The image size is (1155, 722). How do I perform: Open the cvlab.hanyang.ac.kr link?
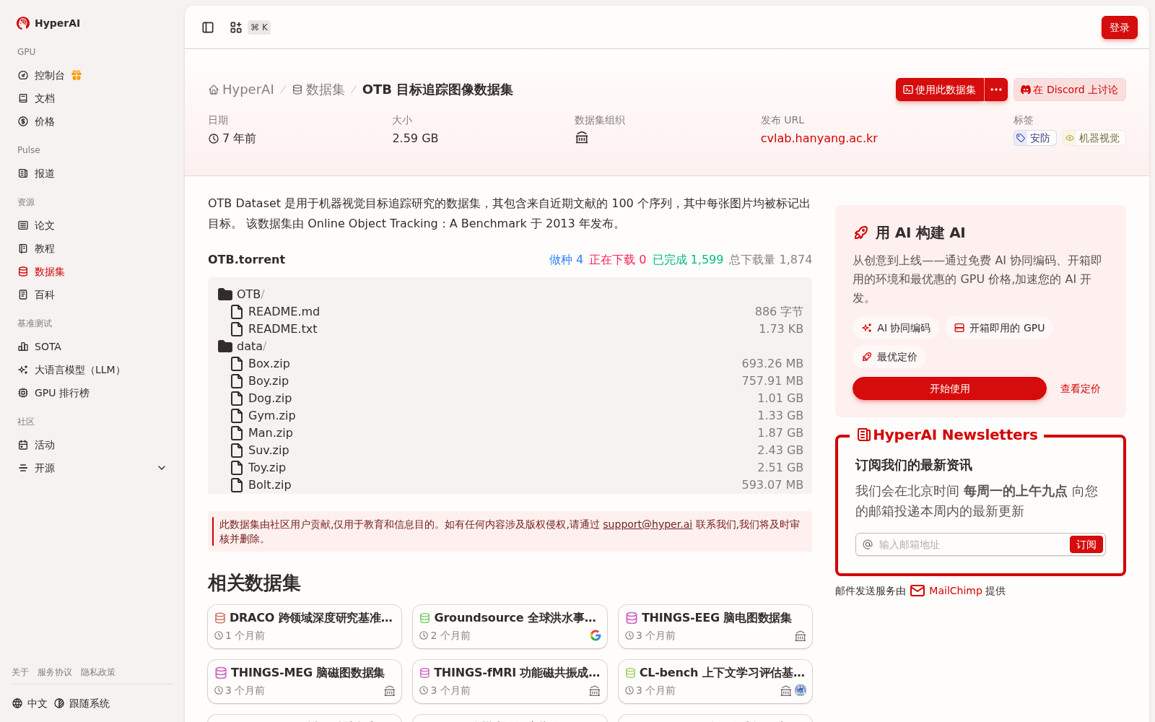click(x=819, y=138)
